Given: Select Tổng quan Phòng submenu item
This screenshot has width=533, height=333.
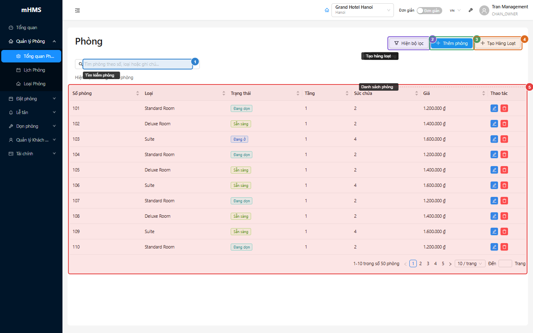Looking at the screenshot, I should (31, 56).
